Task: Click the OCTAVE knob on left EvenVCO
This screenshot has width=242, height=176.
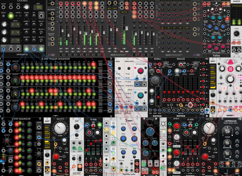Action: pyautogui.click(x=60, y=128)
